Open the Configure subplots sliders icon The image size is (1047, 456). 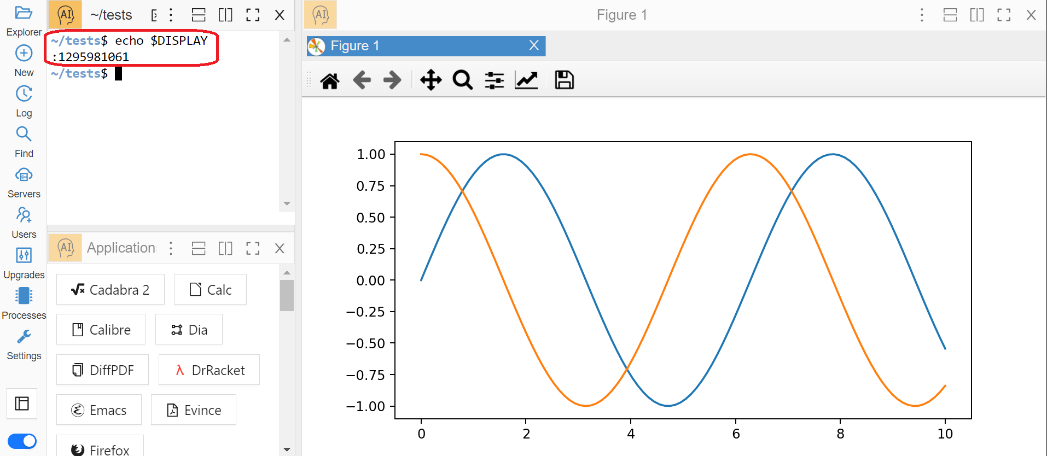[x=494, y=80]
